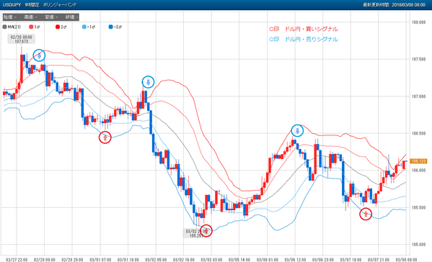Click the gray MA(21) legend swatch
Viewport: 432px width, 262px height.
click(x=4, y=27)
